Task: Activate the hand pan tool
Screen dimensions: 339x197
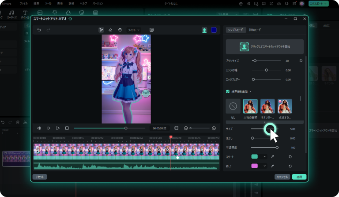Action: click(x=120, y=30)
